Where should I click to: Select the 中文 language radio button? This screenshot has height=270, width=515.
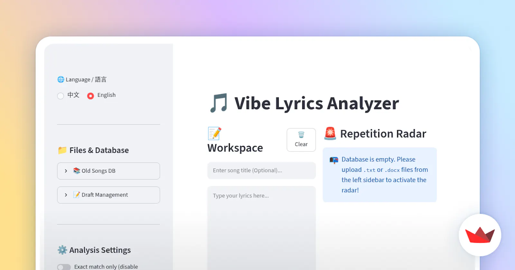tap(61, 96)
